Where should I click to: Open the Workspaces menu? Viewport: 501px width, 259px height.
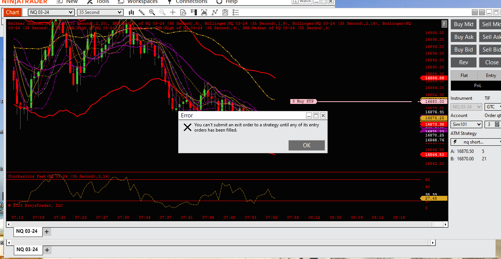click(138, 1)
